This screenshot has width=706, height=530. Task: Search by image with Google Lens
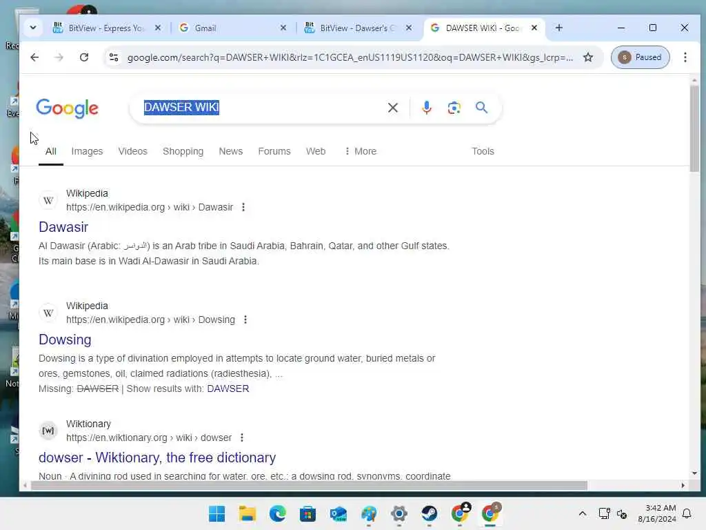point(454,107)
